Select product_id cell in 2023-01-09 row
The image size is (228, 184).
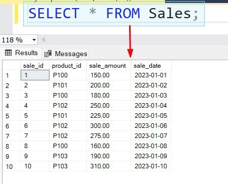click(x=68, y=156)
